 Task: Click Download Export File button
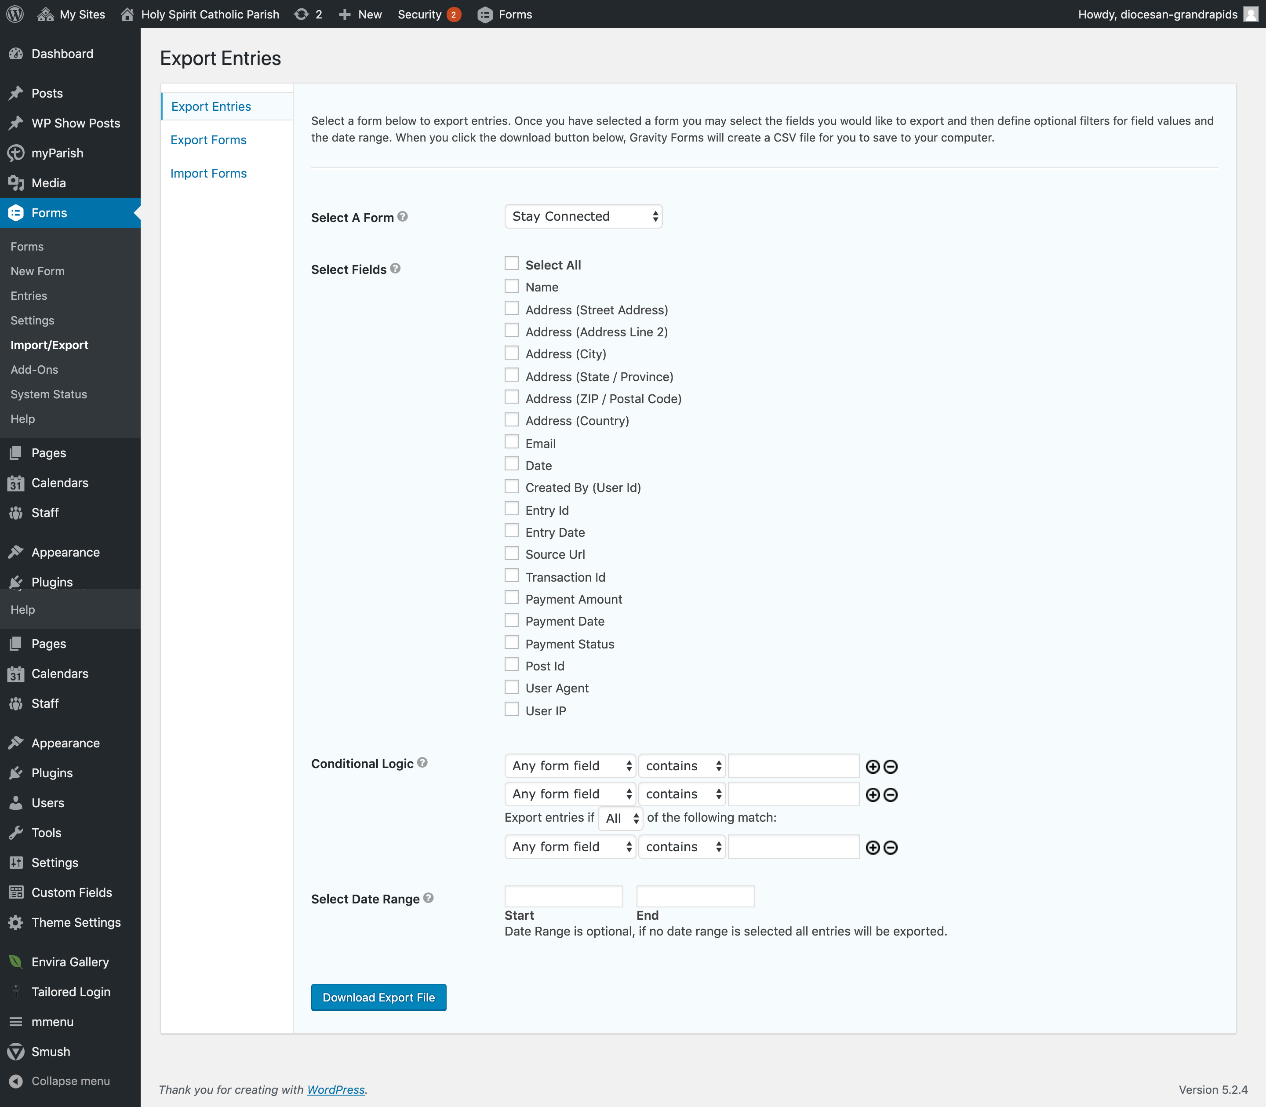point(378,997)
